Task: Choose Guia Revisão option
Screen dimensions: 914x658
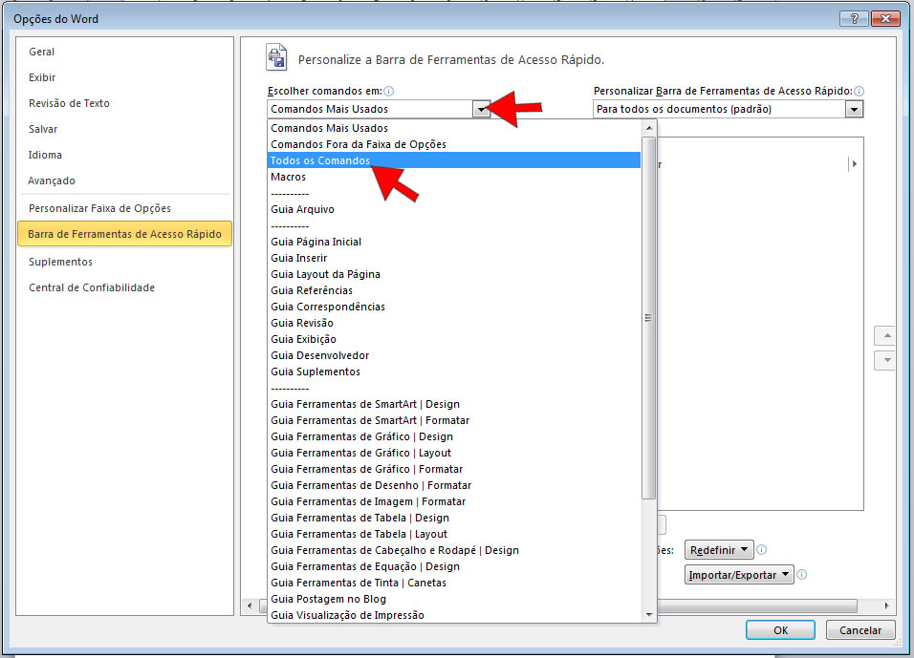Action: pyautogui.click(x=454, y=323)
